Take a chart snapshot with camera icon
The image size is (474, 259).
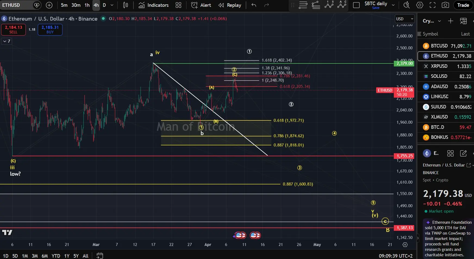click(445, 5)
